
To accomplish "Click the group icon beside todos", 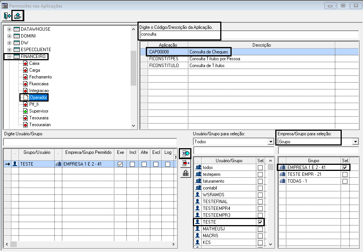I will [198, 167].
